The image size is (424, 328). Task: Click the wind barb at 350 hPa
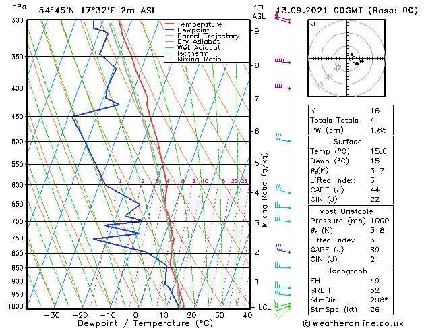[x=282, y=59]
